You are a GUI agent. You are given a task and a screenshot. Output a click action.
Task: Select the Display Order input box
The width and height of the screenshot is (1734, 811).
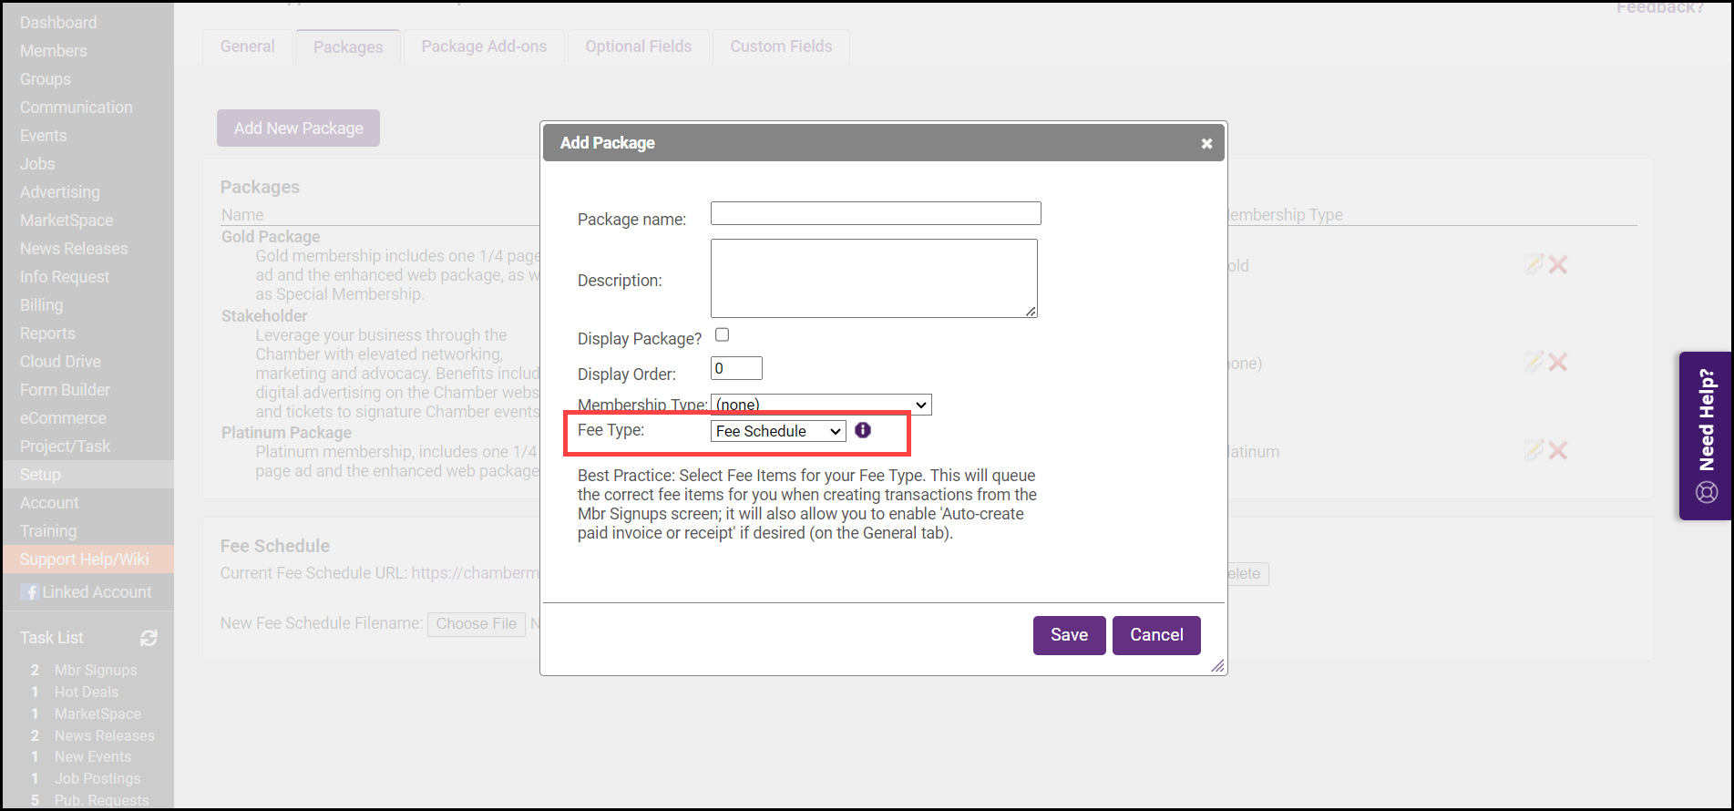tap(736, 368)
